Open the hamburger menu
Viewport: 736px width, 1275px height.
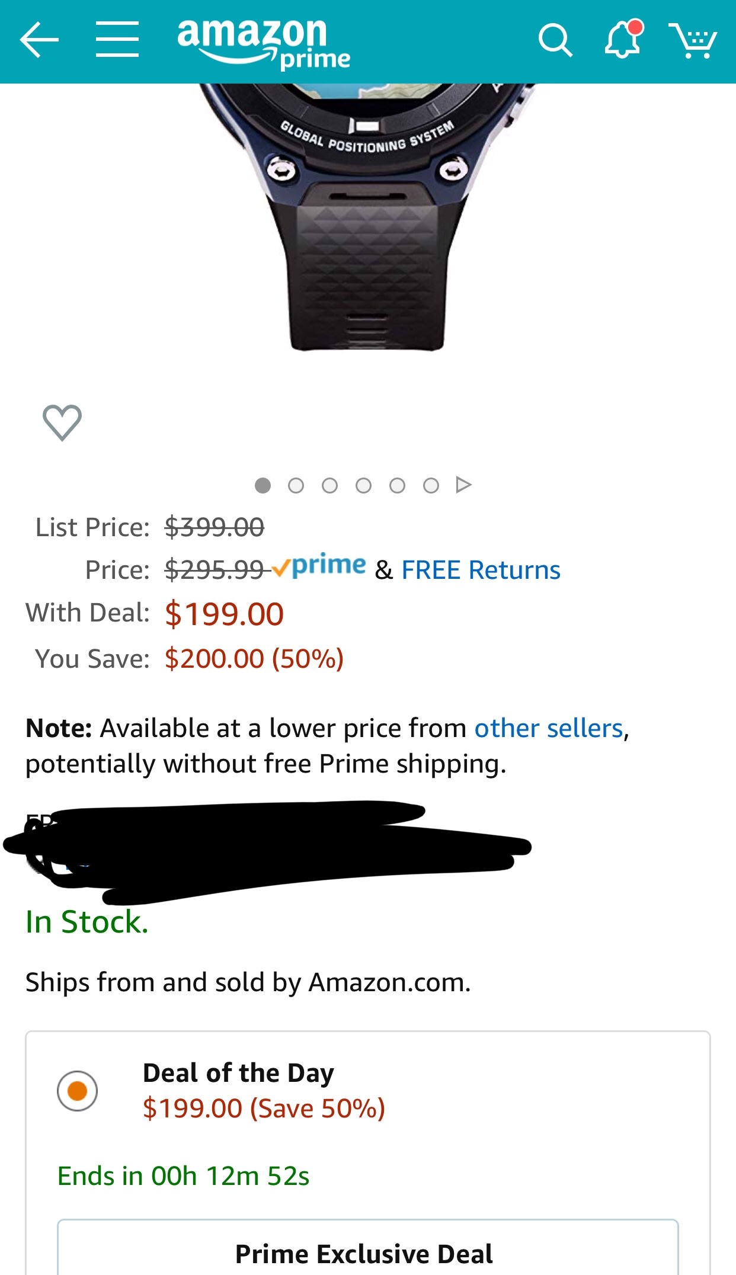pyautogui.click(x=117, y=40)
